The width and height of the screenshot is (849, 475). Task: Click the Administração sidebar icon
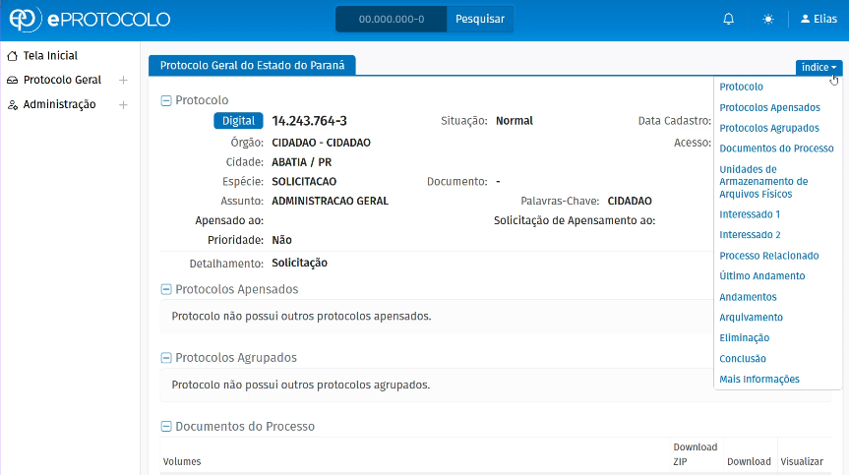click(x=13, y=105)
